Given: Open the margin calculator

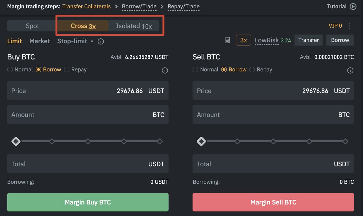Looking at the screenshot, I should (227, 40).
